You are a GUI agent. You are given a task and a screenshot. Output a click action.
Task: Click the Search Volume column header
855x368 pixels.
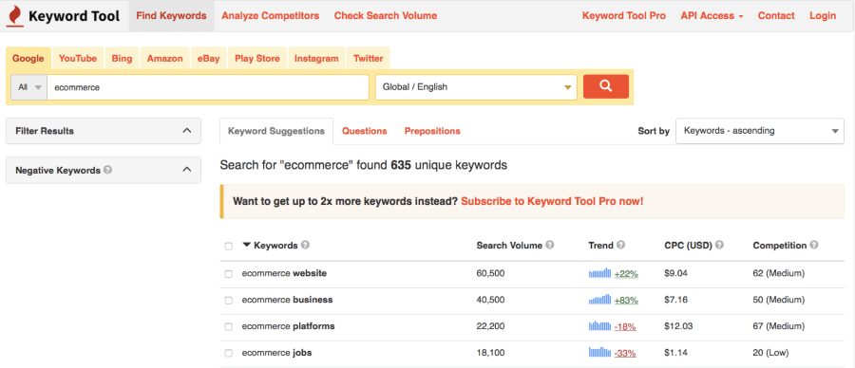[509, 245]
